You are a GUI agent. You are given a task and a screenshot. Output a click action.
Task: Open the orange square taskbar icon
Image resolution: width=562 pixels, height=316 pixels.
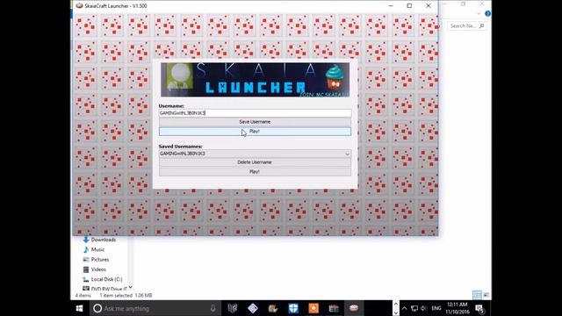(313, 308)
